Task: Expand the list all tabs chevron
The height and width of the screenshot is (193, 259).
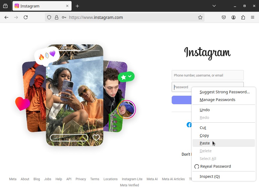Action: 214,6
